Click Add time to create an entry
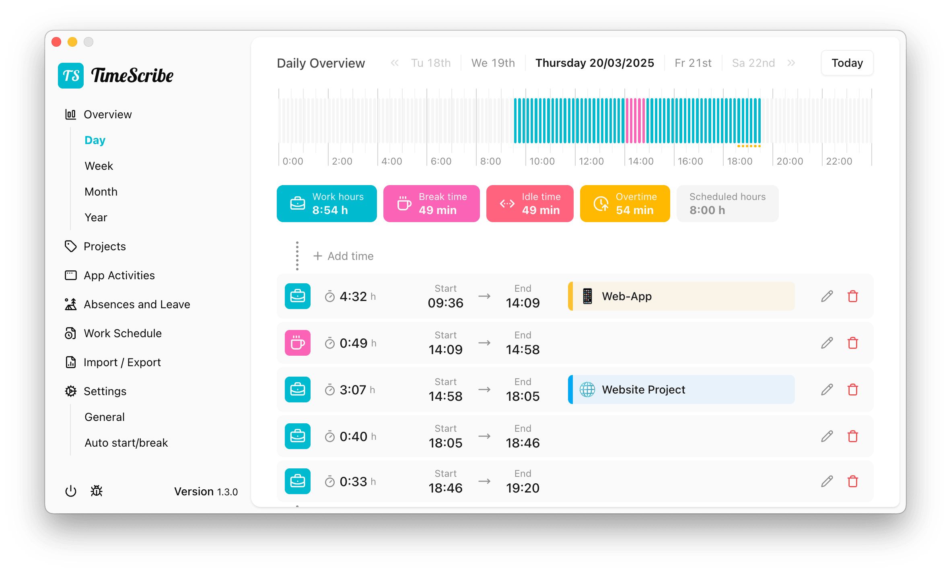 click(x=343, y=256)
